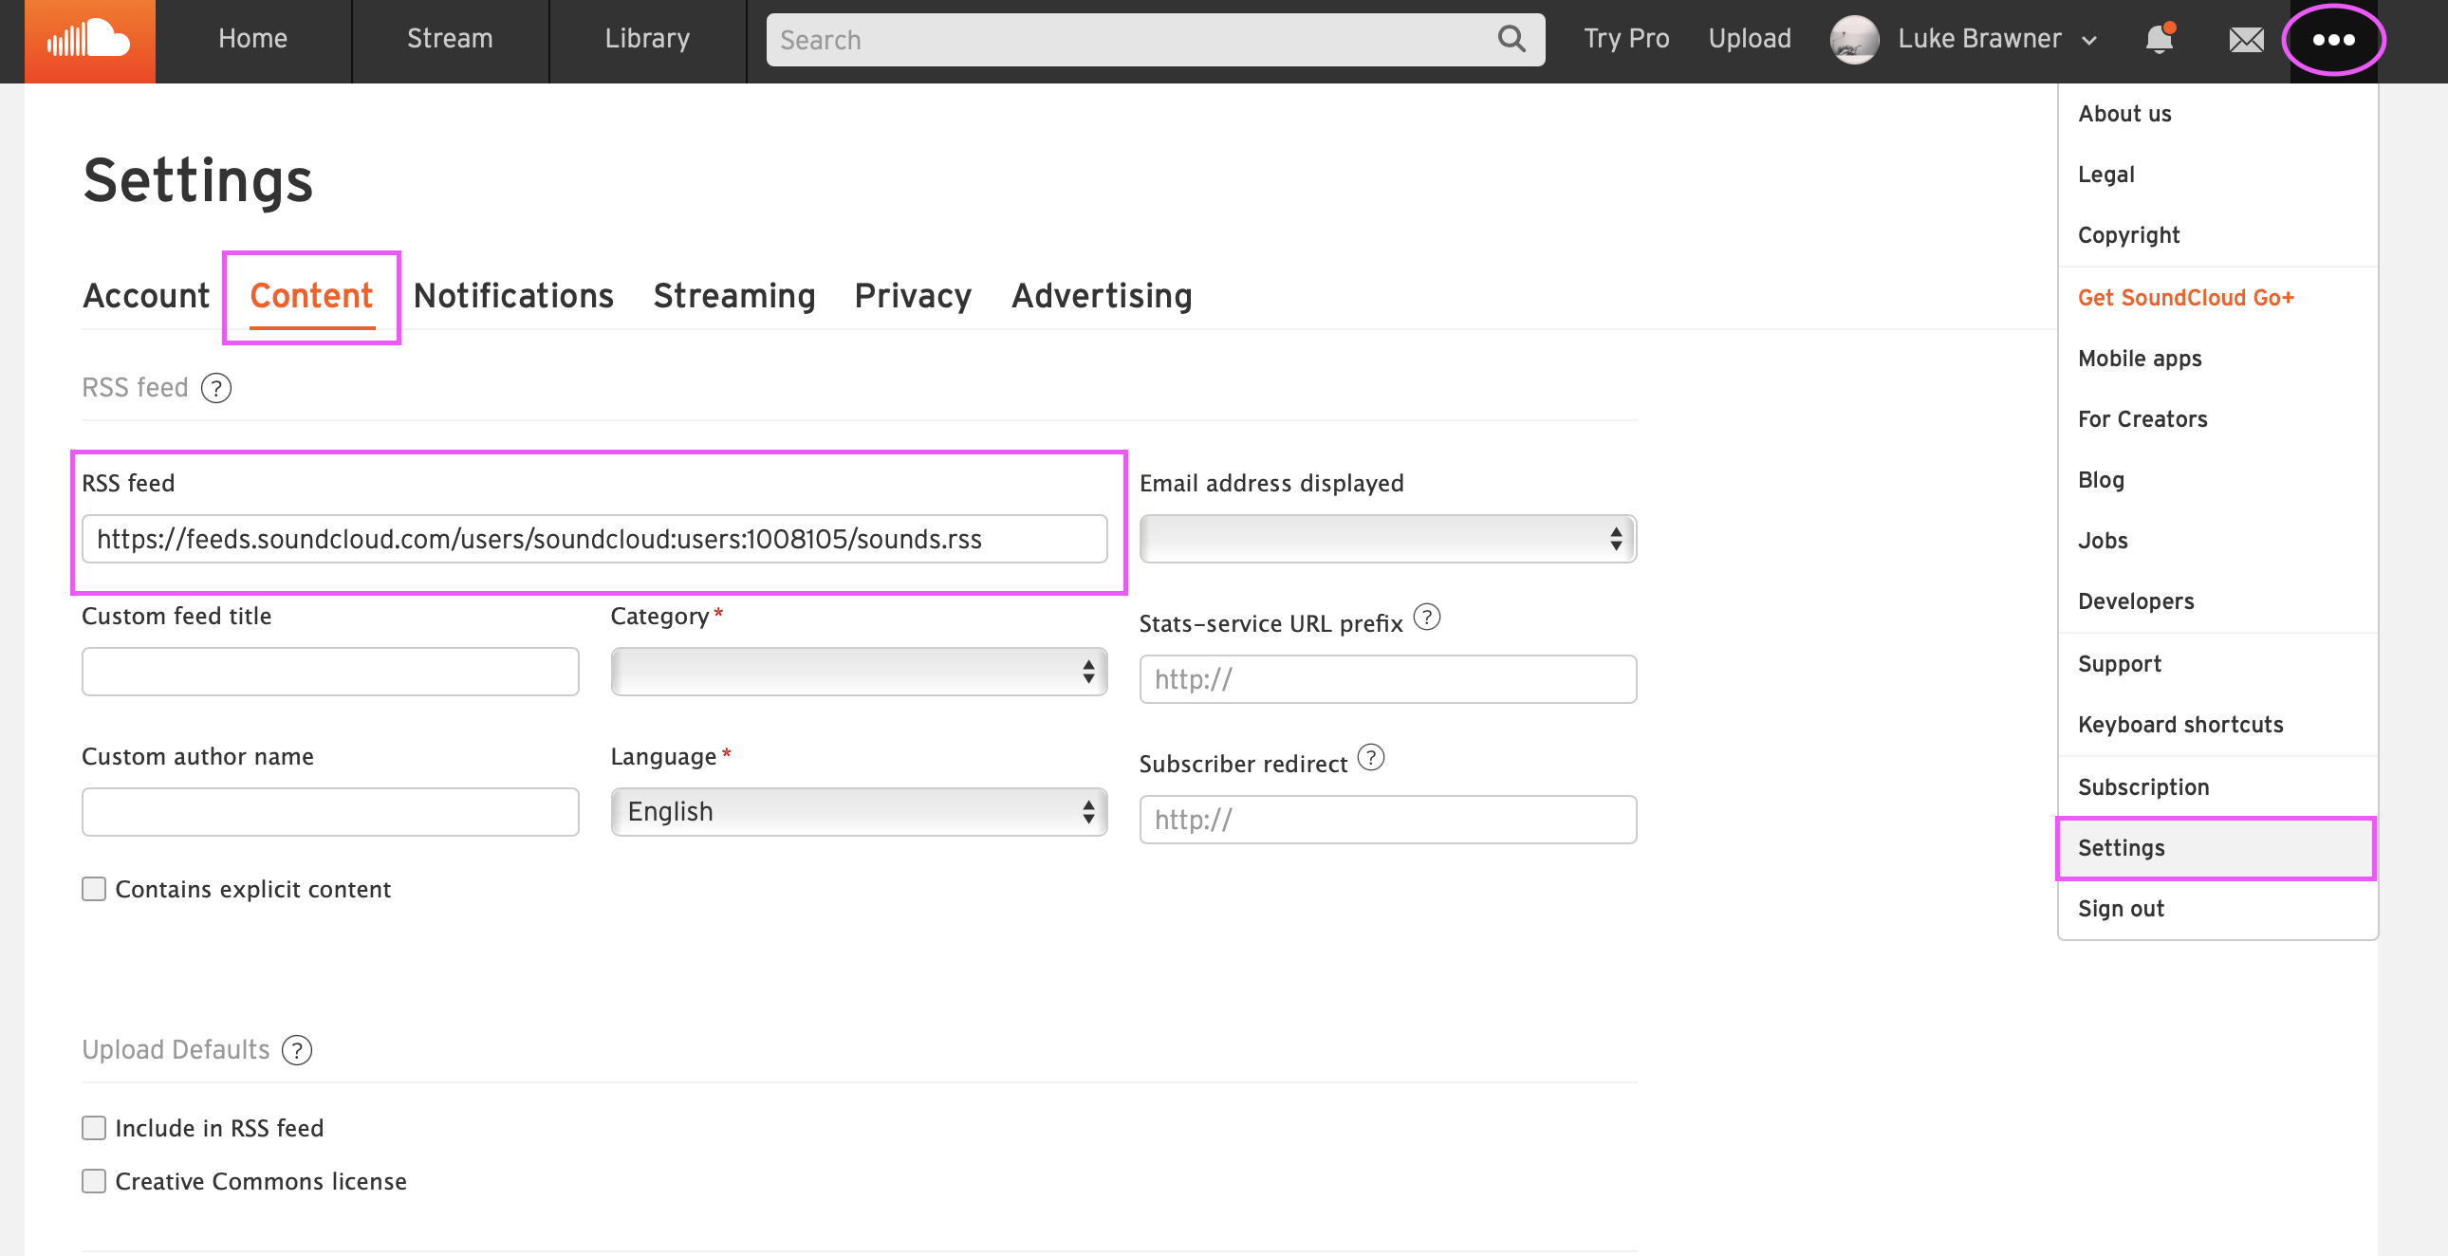Switch to the Account tab

click(x=146, y=295)
